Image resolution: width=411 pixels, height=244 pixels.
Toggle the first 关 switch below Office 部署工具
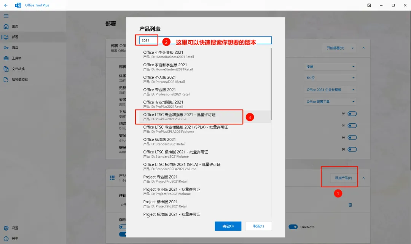point(352,114)
